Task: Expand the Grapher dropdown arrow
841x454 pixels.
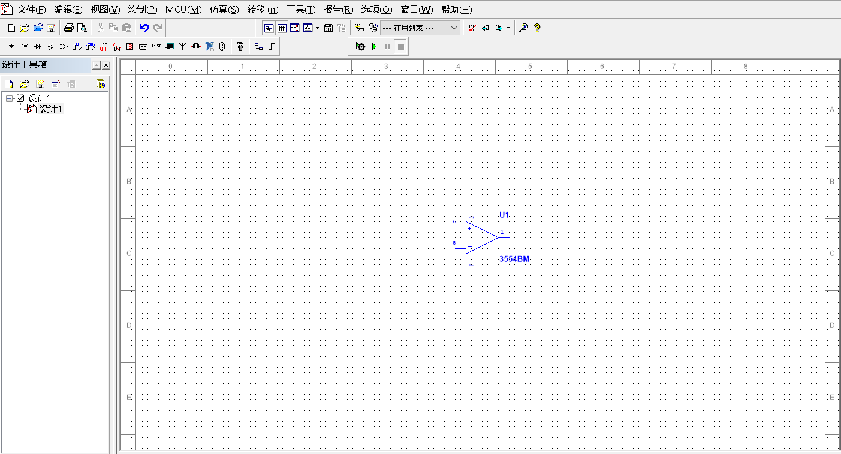Action: (x=317, y=28)
